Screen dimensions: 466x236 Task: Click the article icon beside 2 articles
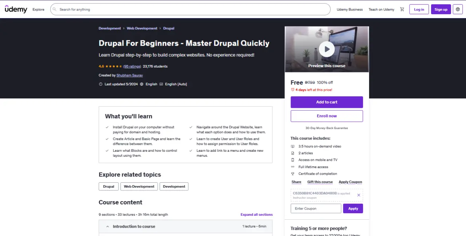click(293, 153)
